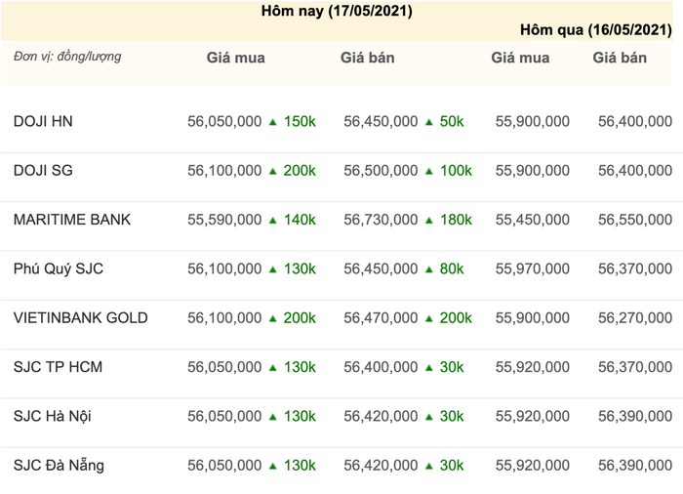This screenshot has height=494, width=683.
Task: Select the today 'Giá bán' column header
Action: pos(368,58)
